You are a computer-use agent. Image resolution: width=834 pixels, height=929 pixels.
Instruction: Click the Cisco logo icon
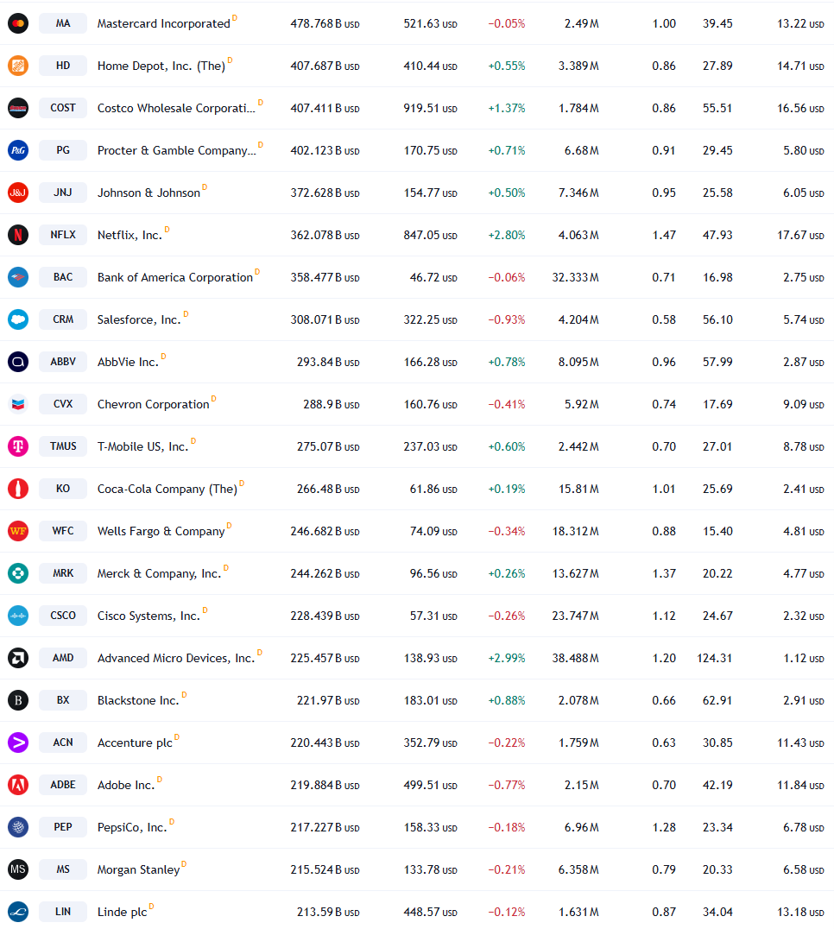[18, 616]
